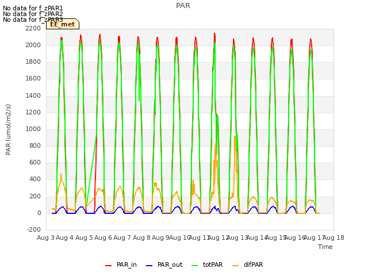Click the PAR (umol/m2/s) y-axis label
Image resolution: width=368 pixels, height=276 pixels.
click(x=8, y=129)
